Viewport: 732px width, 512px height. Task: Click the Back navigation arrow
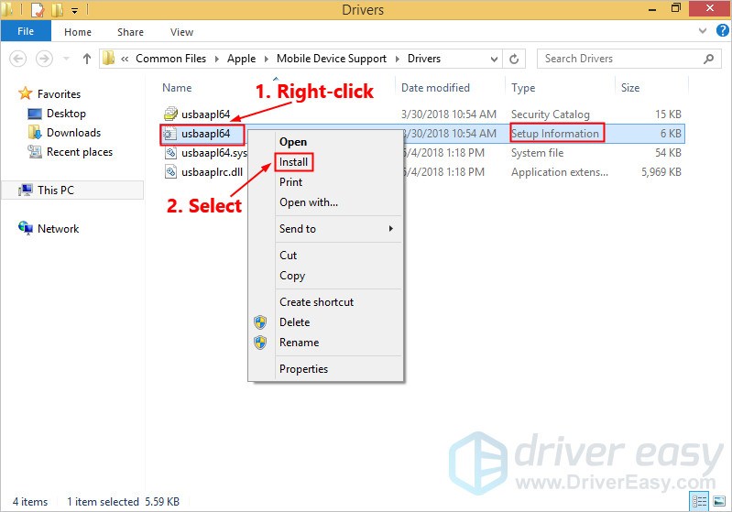tap(17, 59)
